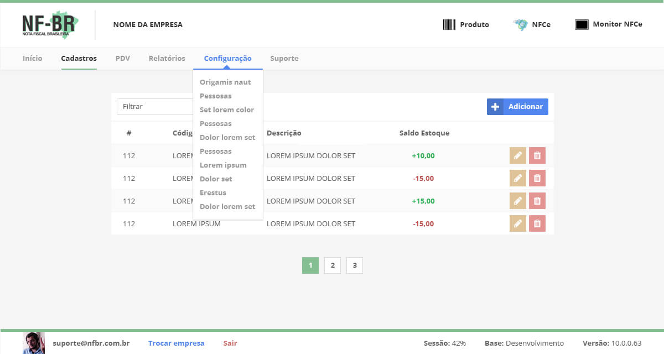Select Erestus from the dropdown menu
Screen dimensions: 664x354
[213, 192]
